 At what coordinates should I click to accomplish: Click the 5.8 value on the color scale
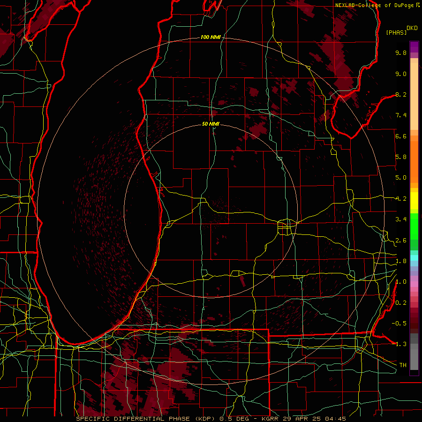pos(401,157)
